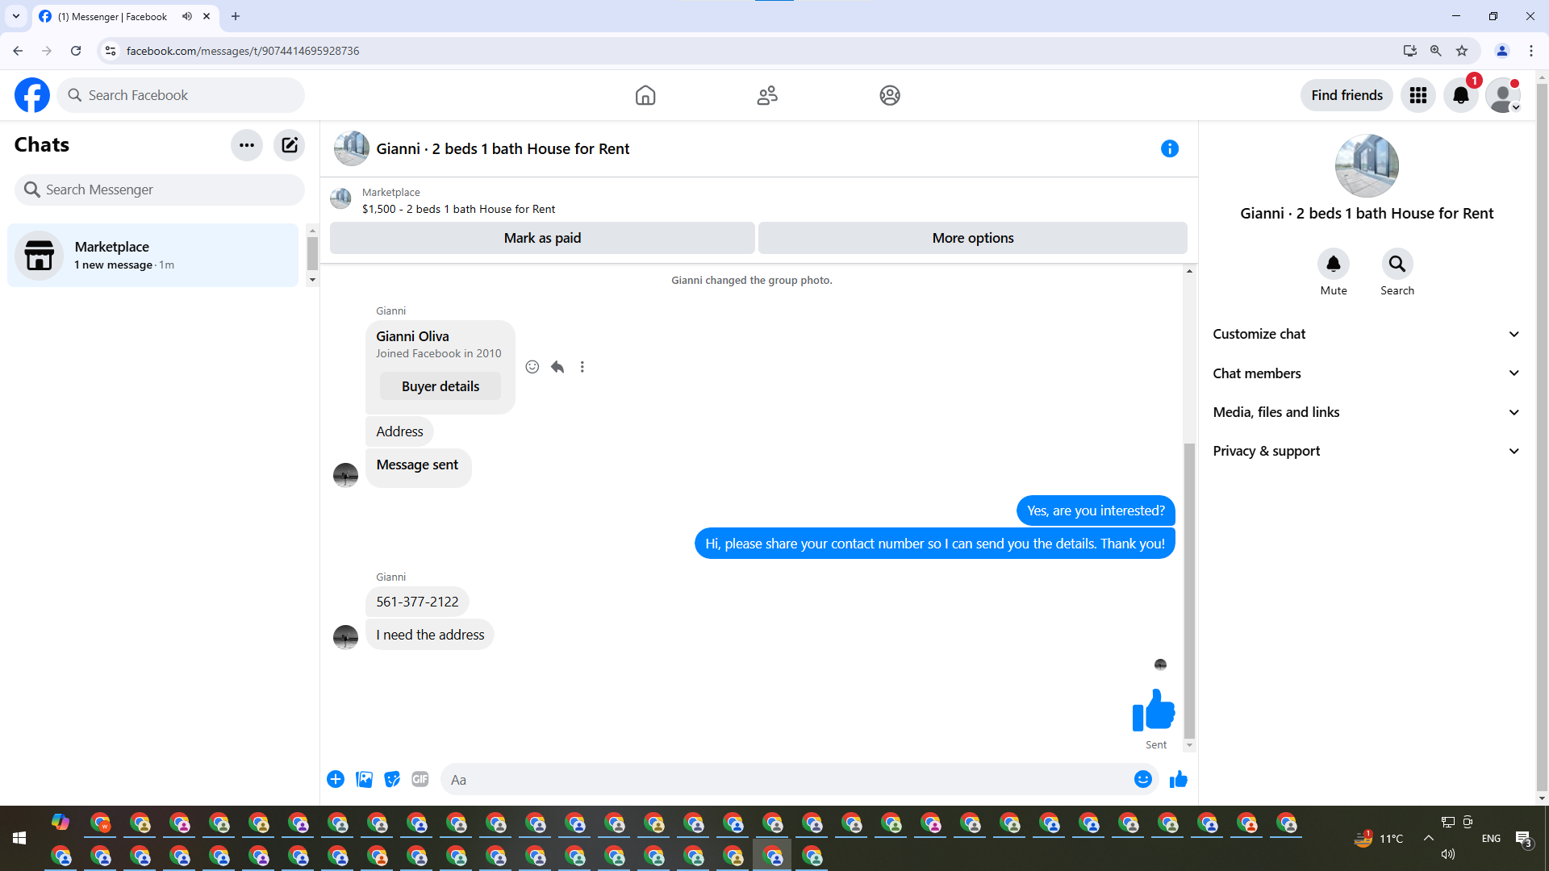
Task: Open more actions with the plus icon
Action: coord(336,779)
